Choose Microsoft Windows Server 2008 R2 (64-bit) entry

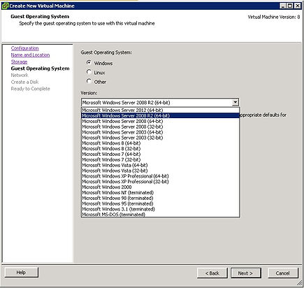[160, 115]
